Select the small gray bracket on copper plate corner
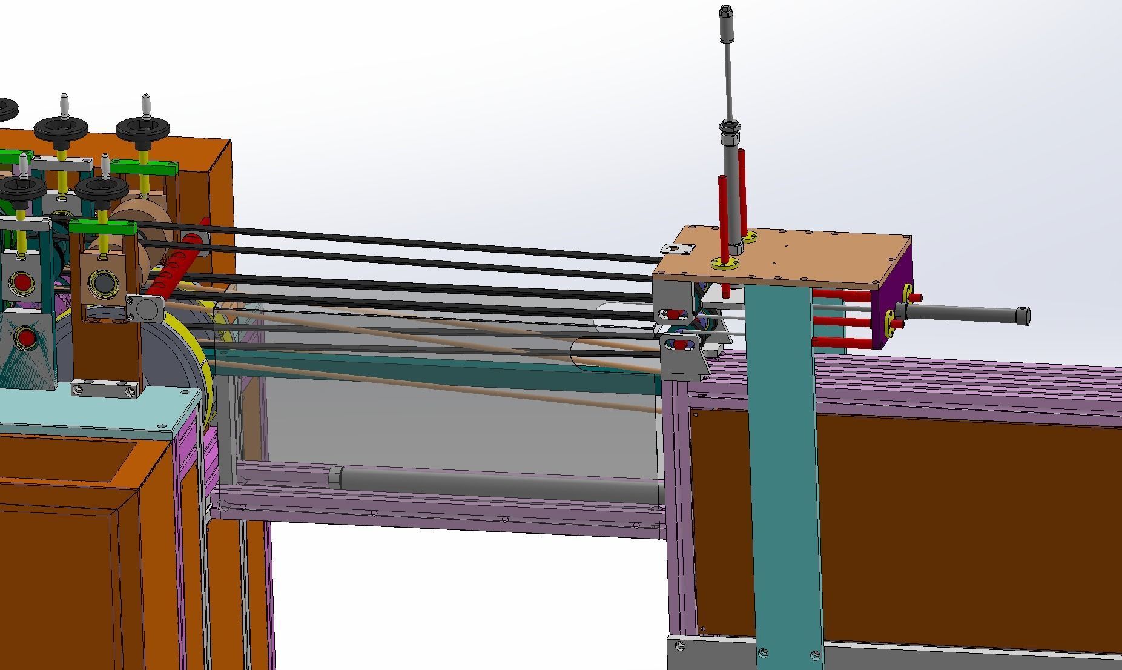This screenshot has width=1122, height=670. pos(678,249)
